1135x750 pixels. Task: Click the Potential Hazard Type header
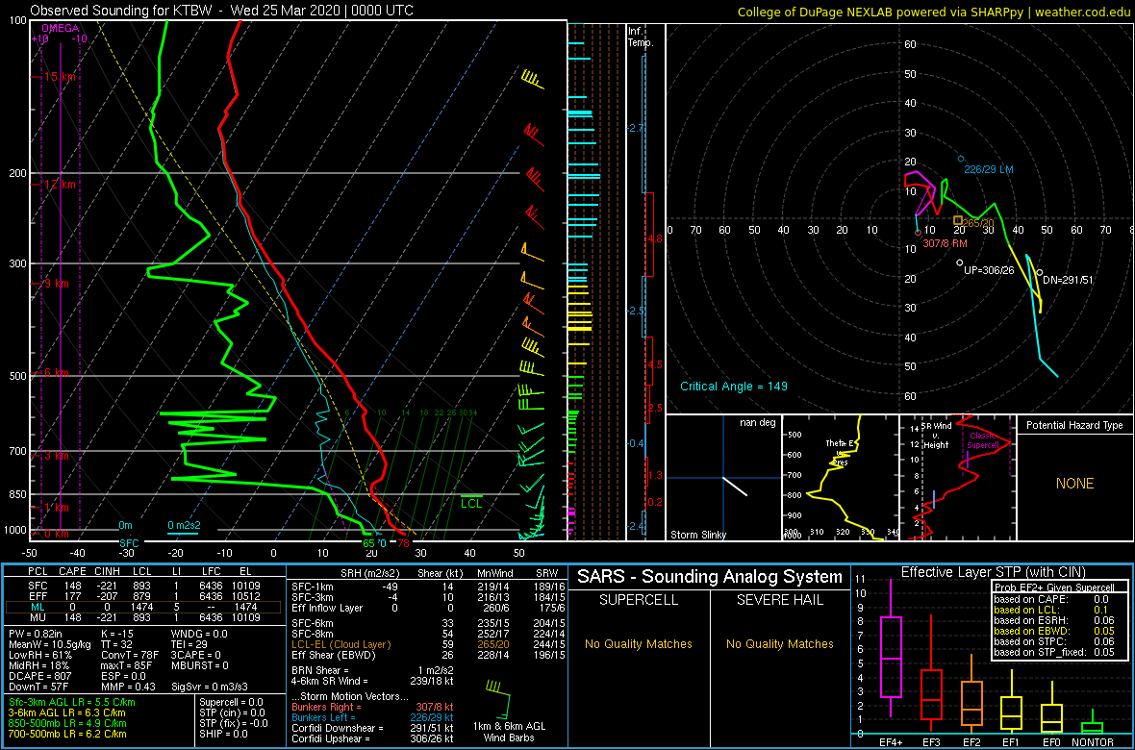coord(1074,425)
